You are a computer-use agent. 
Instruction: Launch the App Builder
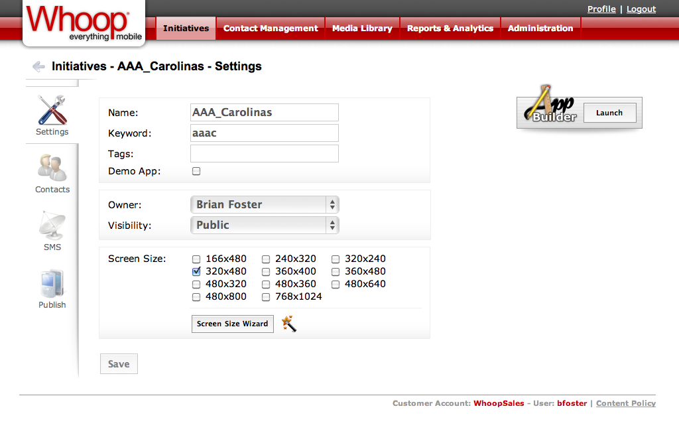pos(610,113)
